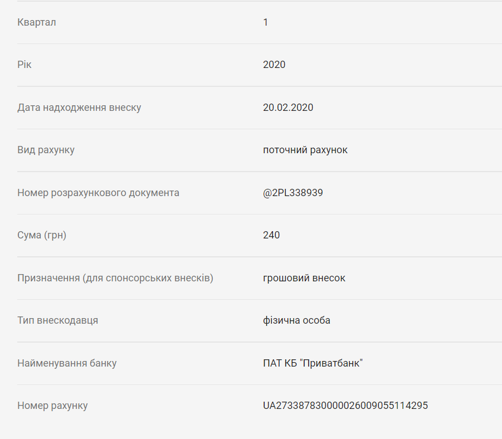Select the "грошовий внесок" value
Image resolution: width=502 pixels, height=439 pixels.
tap(304, 278)
